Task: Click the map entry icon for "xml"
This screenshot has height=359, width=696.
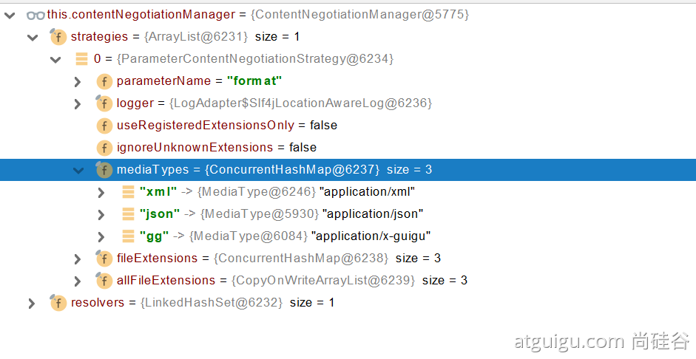Action: (128, 192)
